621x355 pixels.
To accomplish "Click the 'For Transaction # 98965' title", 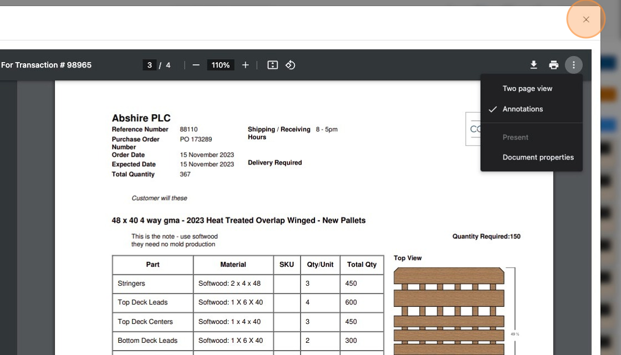I will click(47, 65).
